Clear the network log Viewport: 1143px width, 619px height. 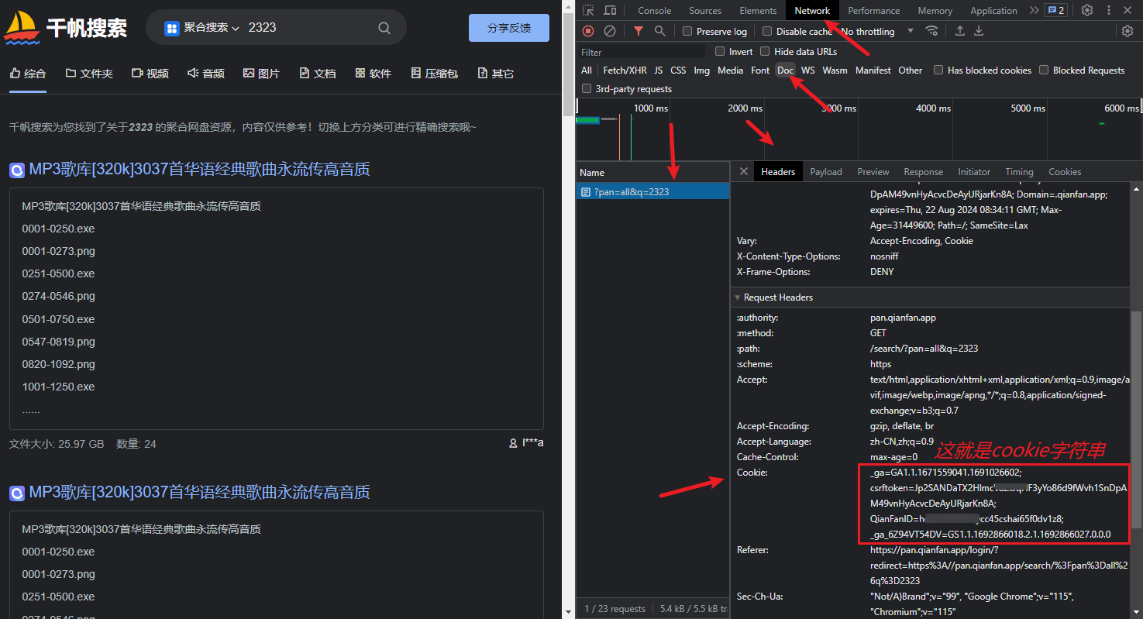pos(610,31)
